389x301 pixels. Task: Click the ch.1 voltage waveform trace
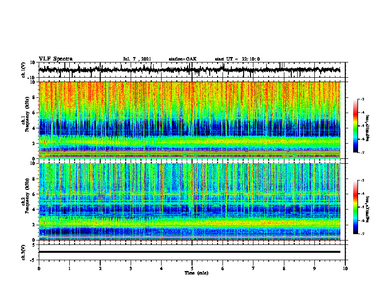[190, 70]
